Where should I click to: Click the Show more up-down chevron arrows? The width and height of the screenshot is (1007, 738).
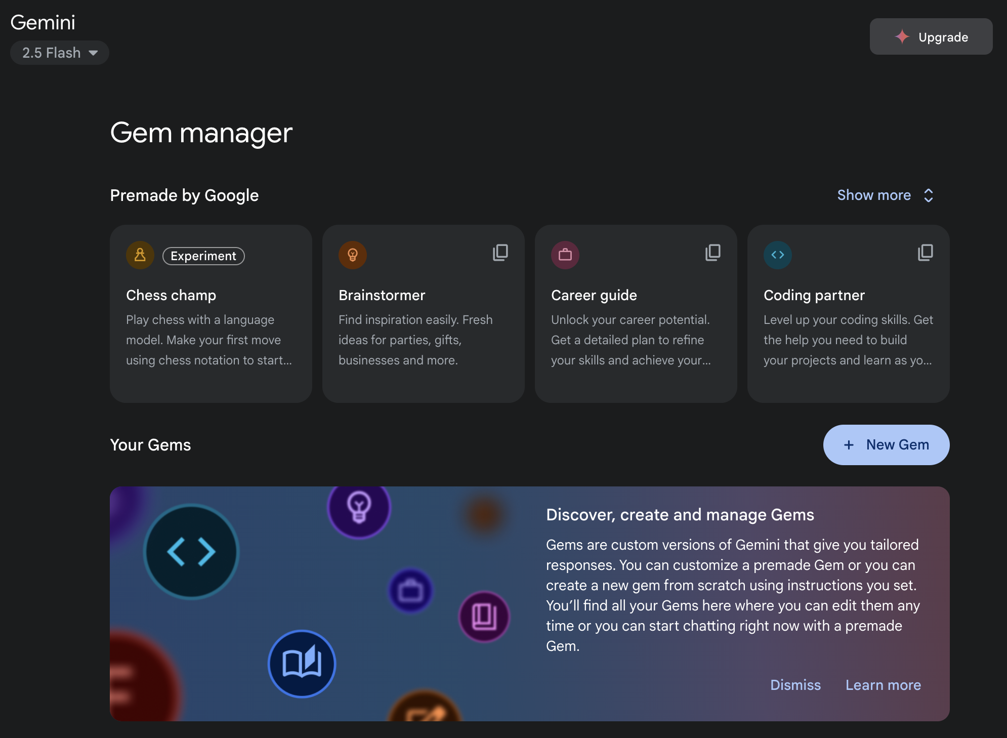(x=929, y=195)
